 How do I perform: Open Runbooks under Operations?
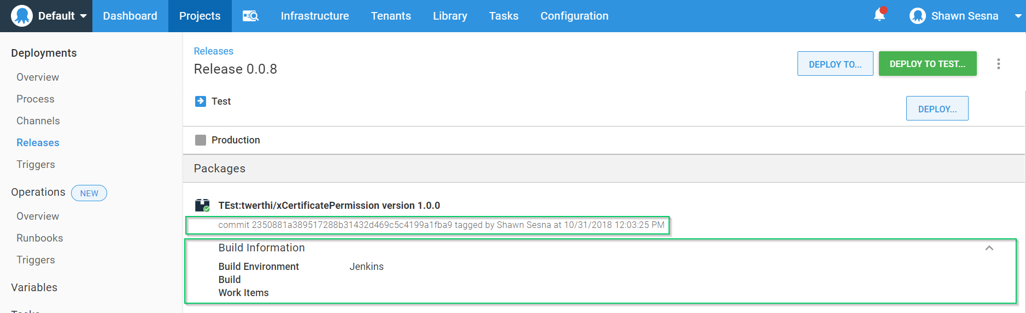click(x=40, y=238)
